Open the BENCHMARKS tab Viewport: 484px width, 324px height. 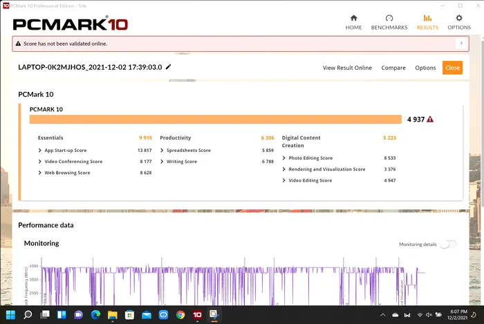click(x=389, y=23)
